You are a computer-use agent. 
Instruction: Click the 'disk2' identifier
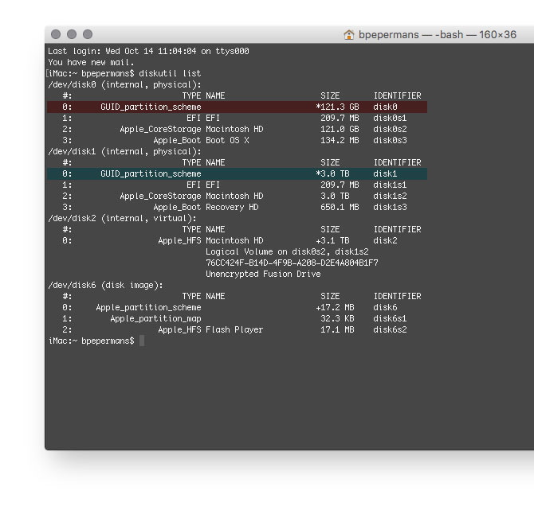(x=385, y=240)
